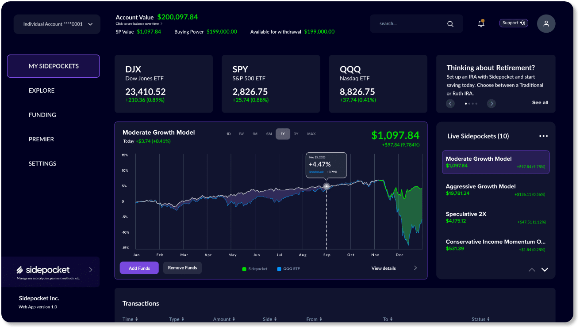580x329 pixels.
Task: Click the search magnifier icon
Action: (450, 23)
